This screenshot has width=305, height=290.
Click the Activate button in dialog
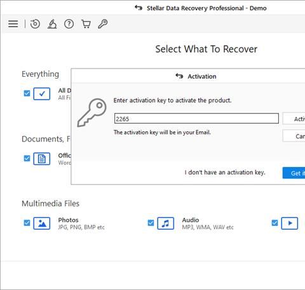[294, 119]
